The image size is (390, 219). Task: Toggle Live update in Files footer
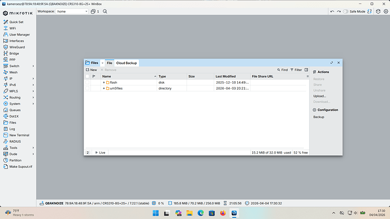click(x=100, y=152)
